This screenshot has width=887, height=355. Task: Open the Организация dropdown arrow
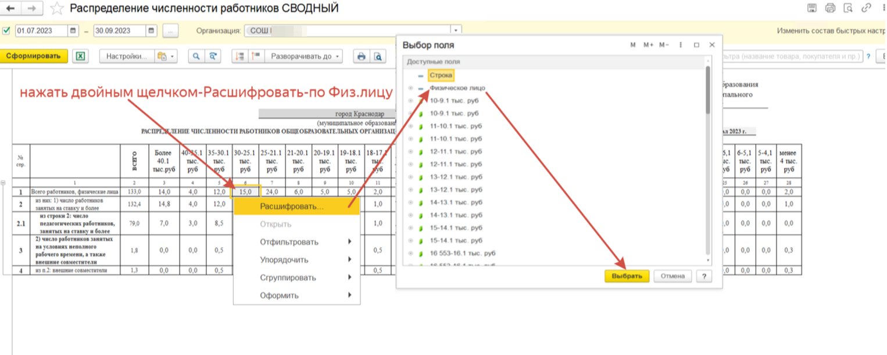(456, 31)
